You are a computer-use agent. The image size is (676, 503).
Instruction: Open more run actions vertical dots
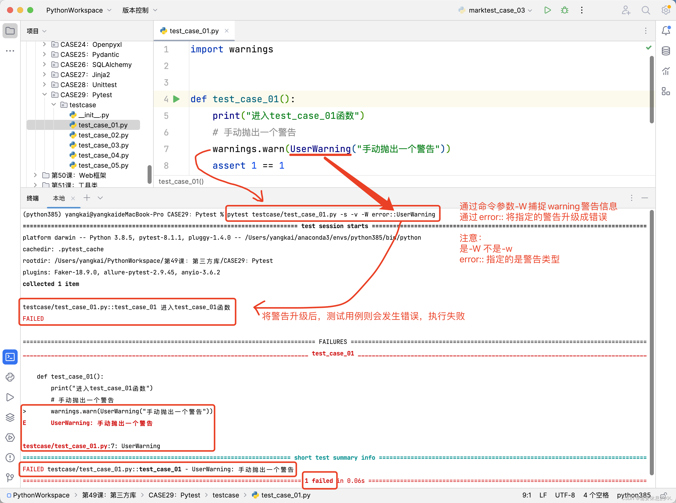[x=582, y=10]
